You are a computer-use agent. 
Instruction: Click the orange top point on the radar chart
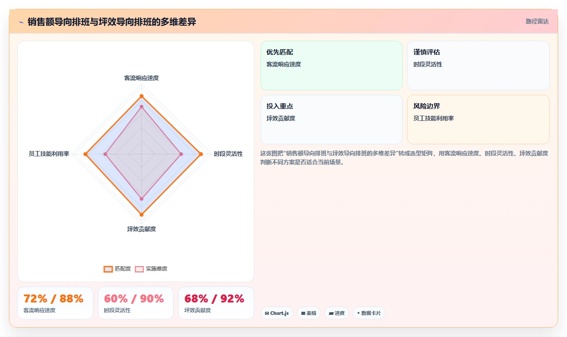click(x=141, y=96)
